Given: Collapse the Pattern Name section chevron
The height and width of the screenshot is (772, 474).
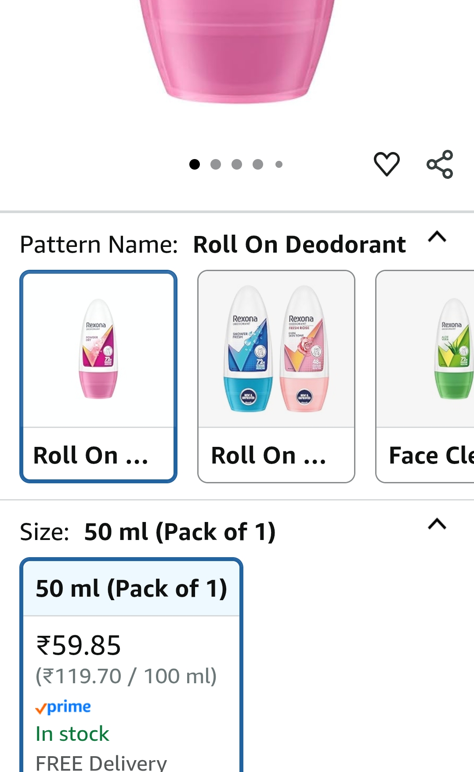Looking at the screenshot, I should (x=437, y=237).
